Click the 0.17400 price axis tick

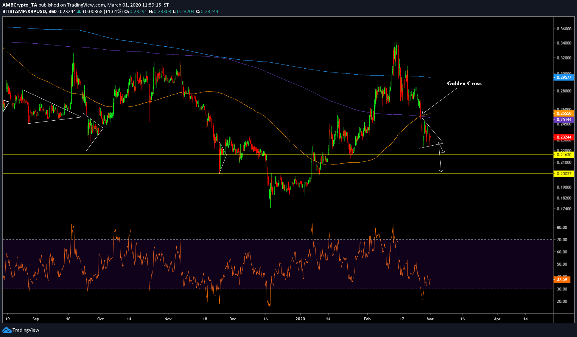click(564, 209)
